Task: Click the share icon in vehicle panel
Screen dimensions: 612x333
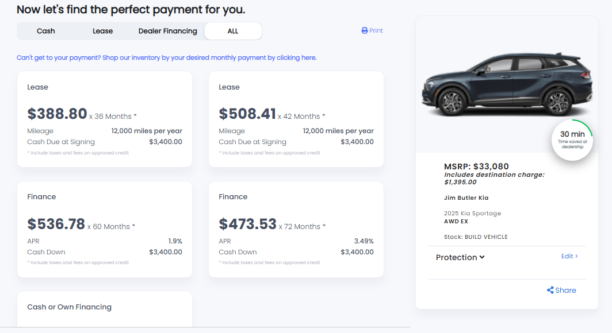Action: pos(550,291)
